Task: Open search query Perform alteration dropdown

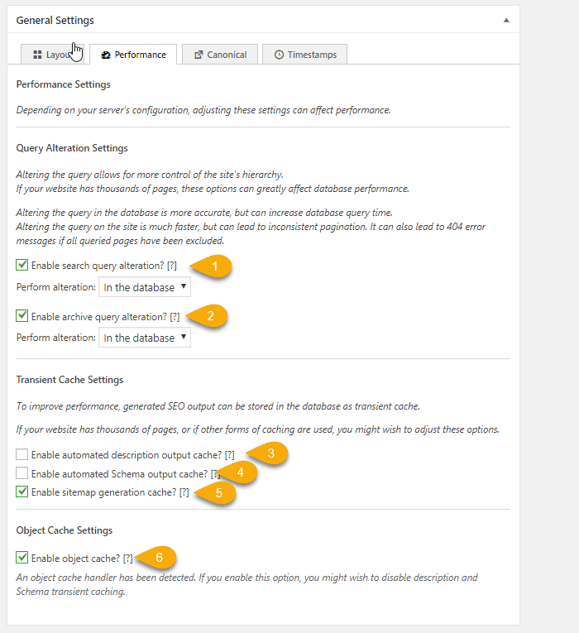Action: pos(144,287)
